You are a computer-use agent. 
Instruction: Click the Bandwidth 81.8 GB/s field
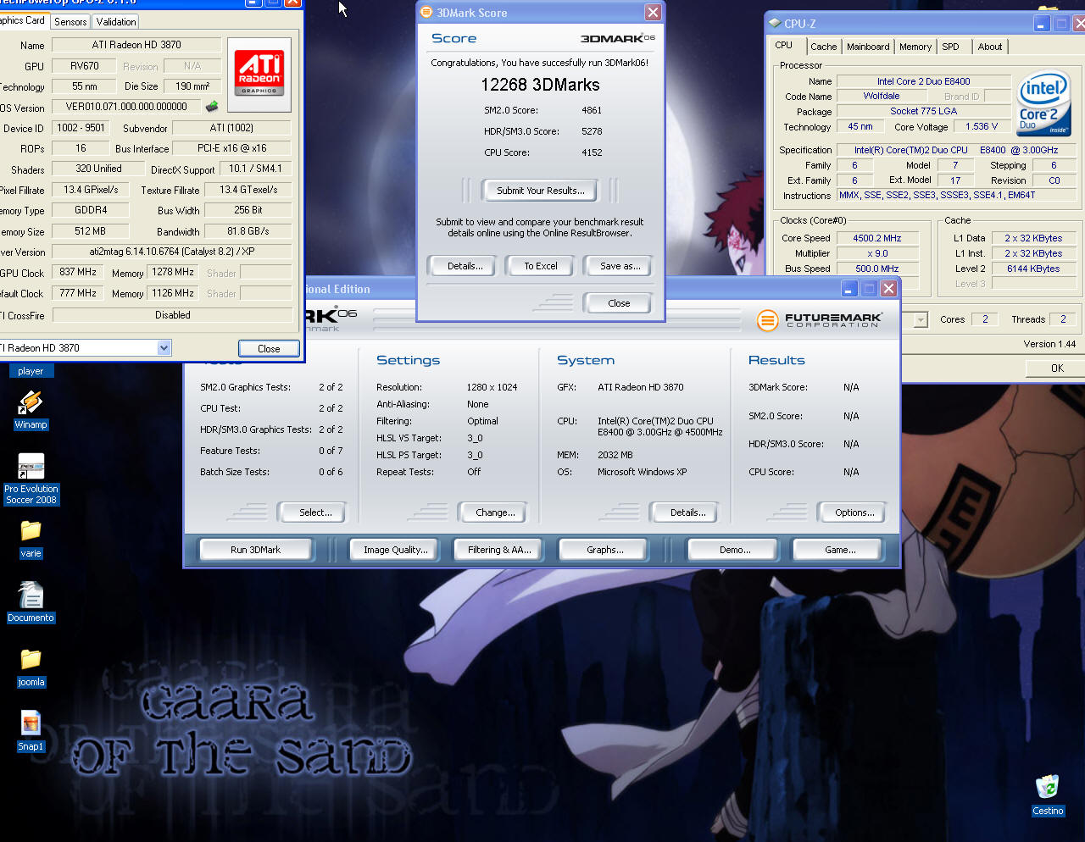pyautogui.click(x=248, y=231)
